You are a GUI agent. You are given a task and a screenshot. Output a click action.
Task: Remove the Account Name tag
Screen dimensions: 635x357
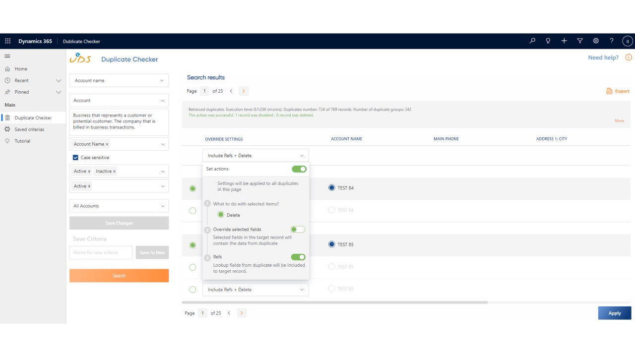[107, 144]
